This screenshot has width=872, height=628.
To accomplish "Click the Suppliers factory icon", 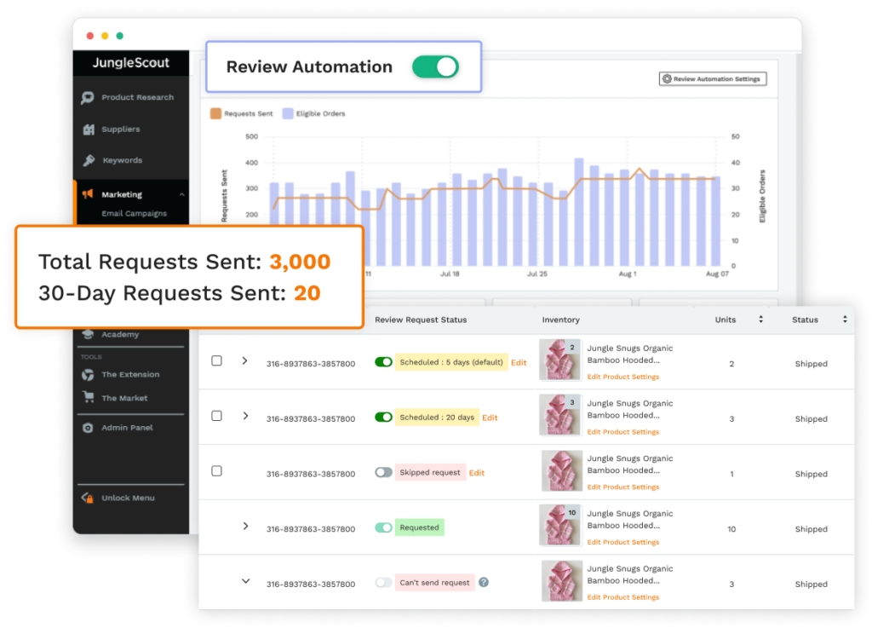I will coord(89,129).
